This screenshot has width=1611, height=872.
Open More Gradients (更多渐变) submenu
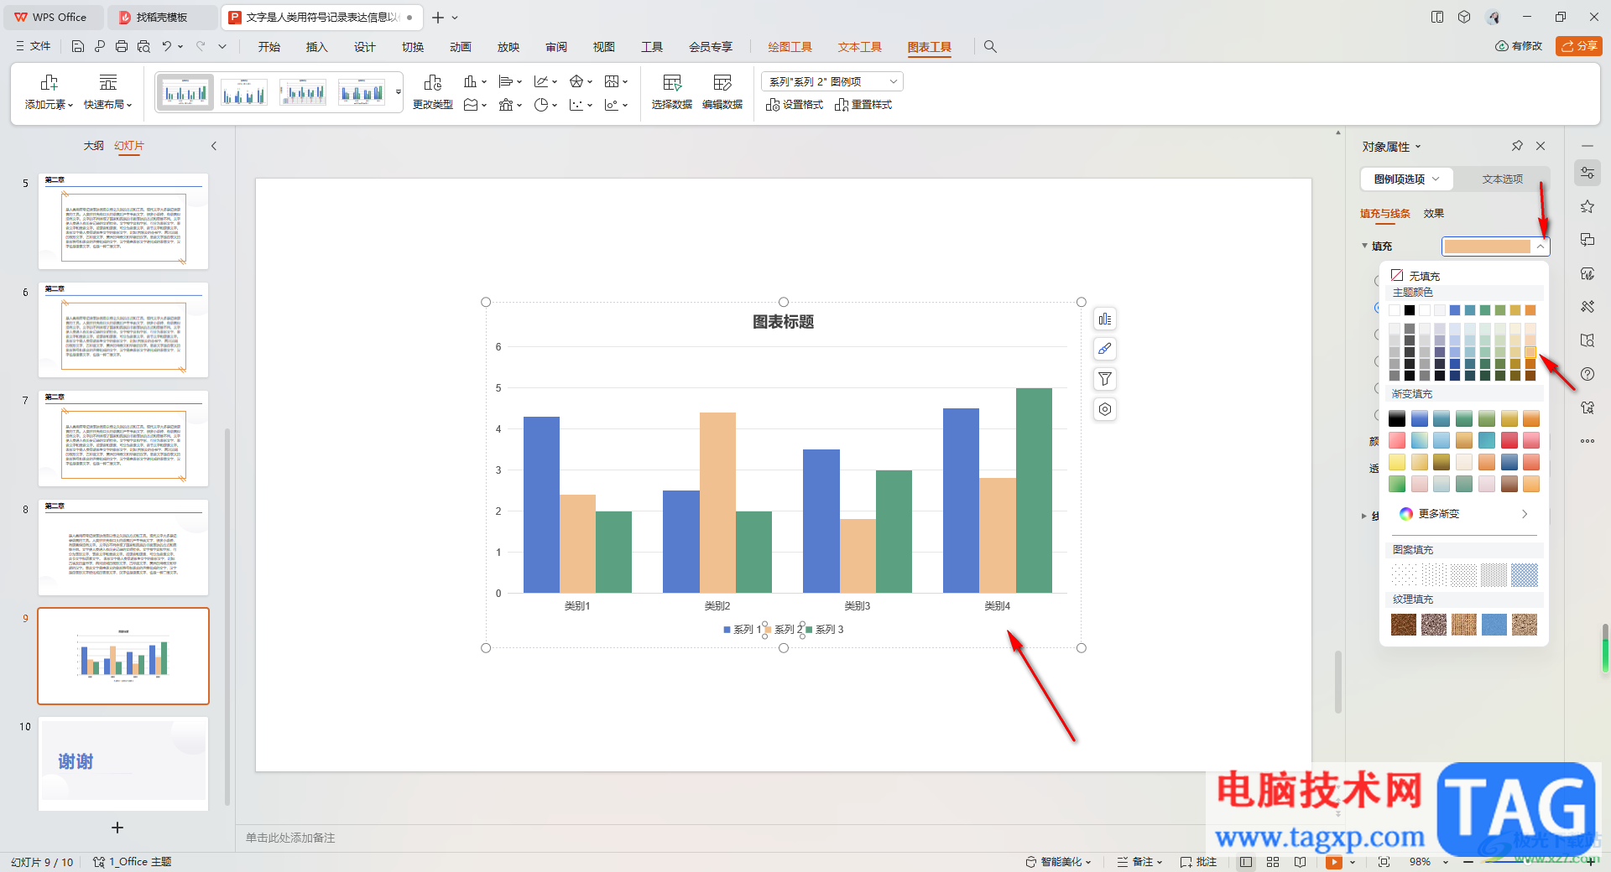click(1464, 514)
